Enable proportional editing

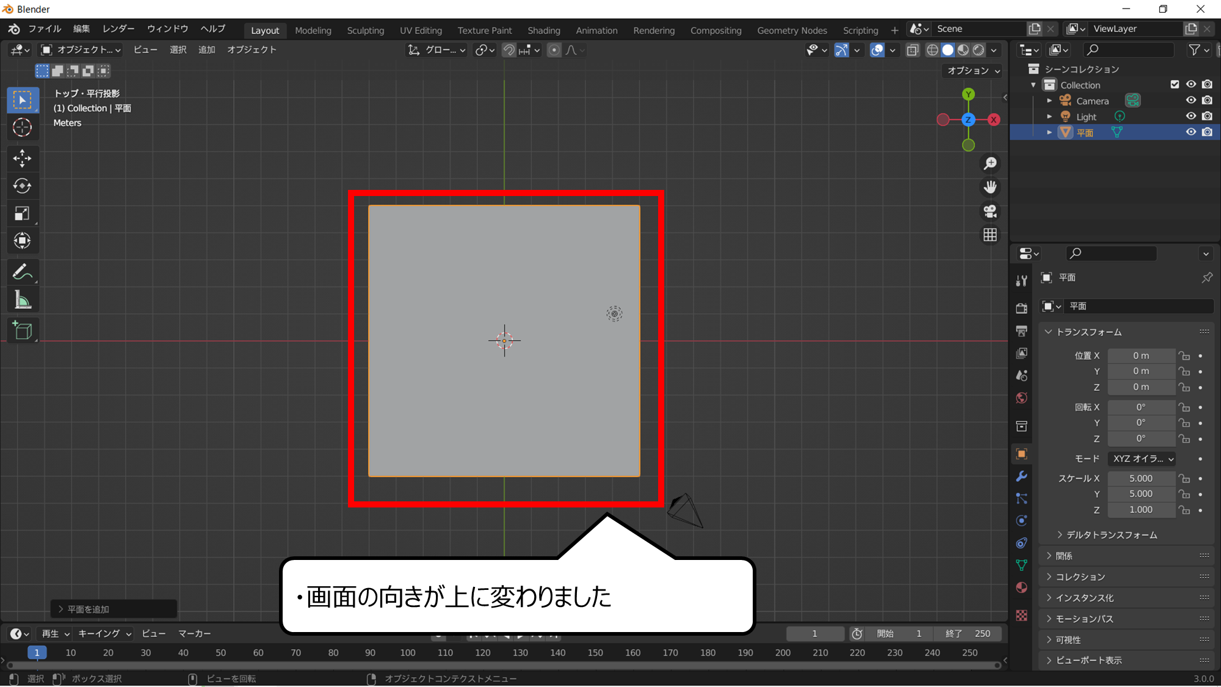click(554, 50)
